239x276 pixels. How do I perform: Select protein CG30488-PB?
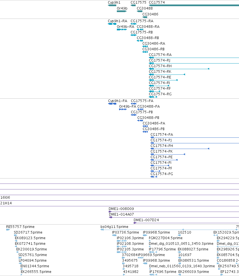(x=140, y=121)
